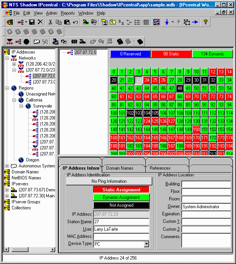
Task: Click the green IPserver toolbar icon
Action: [x=86, y=22]
